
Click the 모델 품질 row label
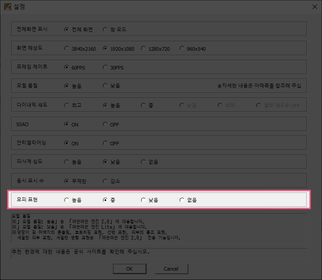click(27, 85)
